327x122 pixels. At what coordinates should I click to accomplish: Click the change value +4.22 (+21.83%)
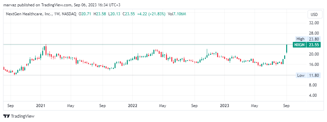[151, 14]
